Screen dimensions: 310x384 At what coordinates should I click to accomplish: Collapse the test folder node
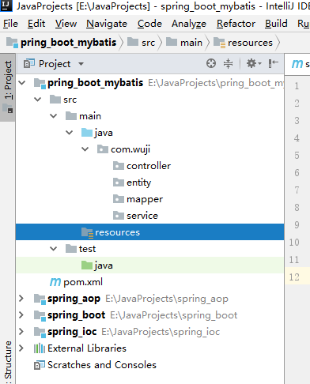tap(53, 249)
